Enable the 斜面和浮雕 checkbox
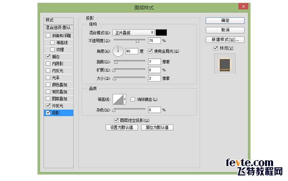This screenshot has height=181, width=288. point(48,36)
